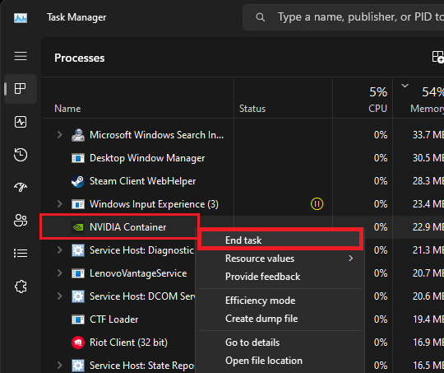The height and width of the screenshot is (373, 444).
Task: Select the NVIDIA Container process name
Action: (128, 227)
